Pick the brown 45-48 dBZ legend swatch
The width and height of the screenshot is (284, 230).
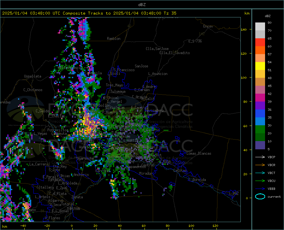tap(260, 82)
